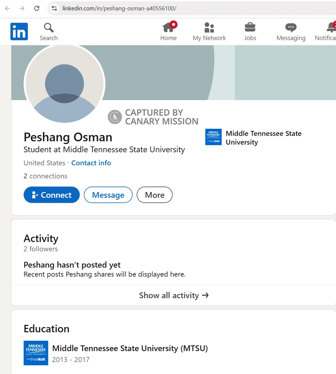Viewport: 336px width, 374px height.
Task: Open the Jobs briefcase icon
Action: tap(250, 27)
